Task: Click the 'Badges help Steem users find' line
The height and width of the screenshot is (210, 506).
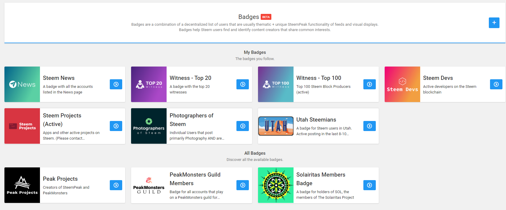Action: pos(255,30)
